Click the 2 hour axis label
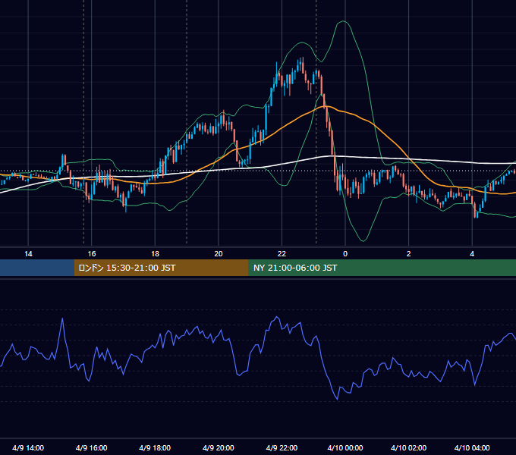This screenshot has height=455, width=516. [409, 254]
